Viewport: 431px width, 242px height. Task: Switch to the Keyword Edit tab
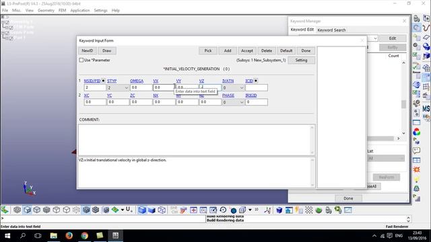pos(302,30)
